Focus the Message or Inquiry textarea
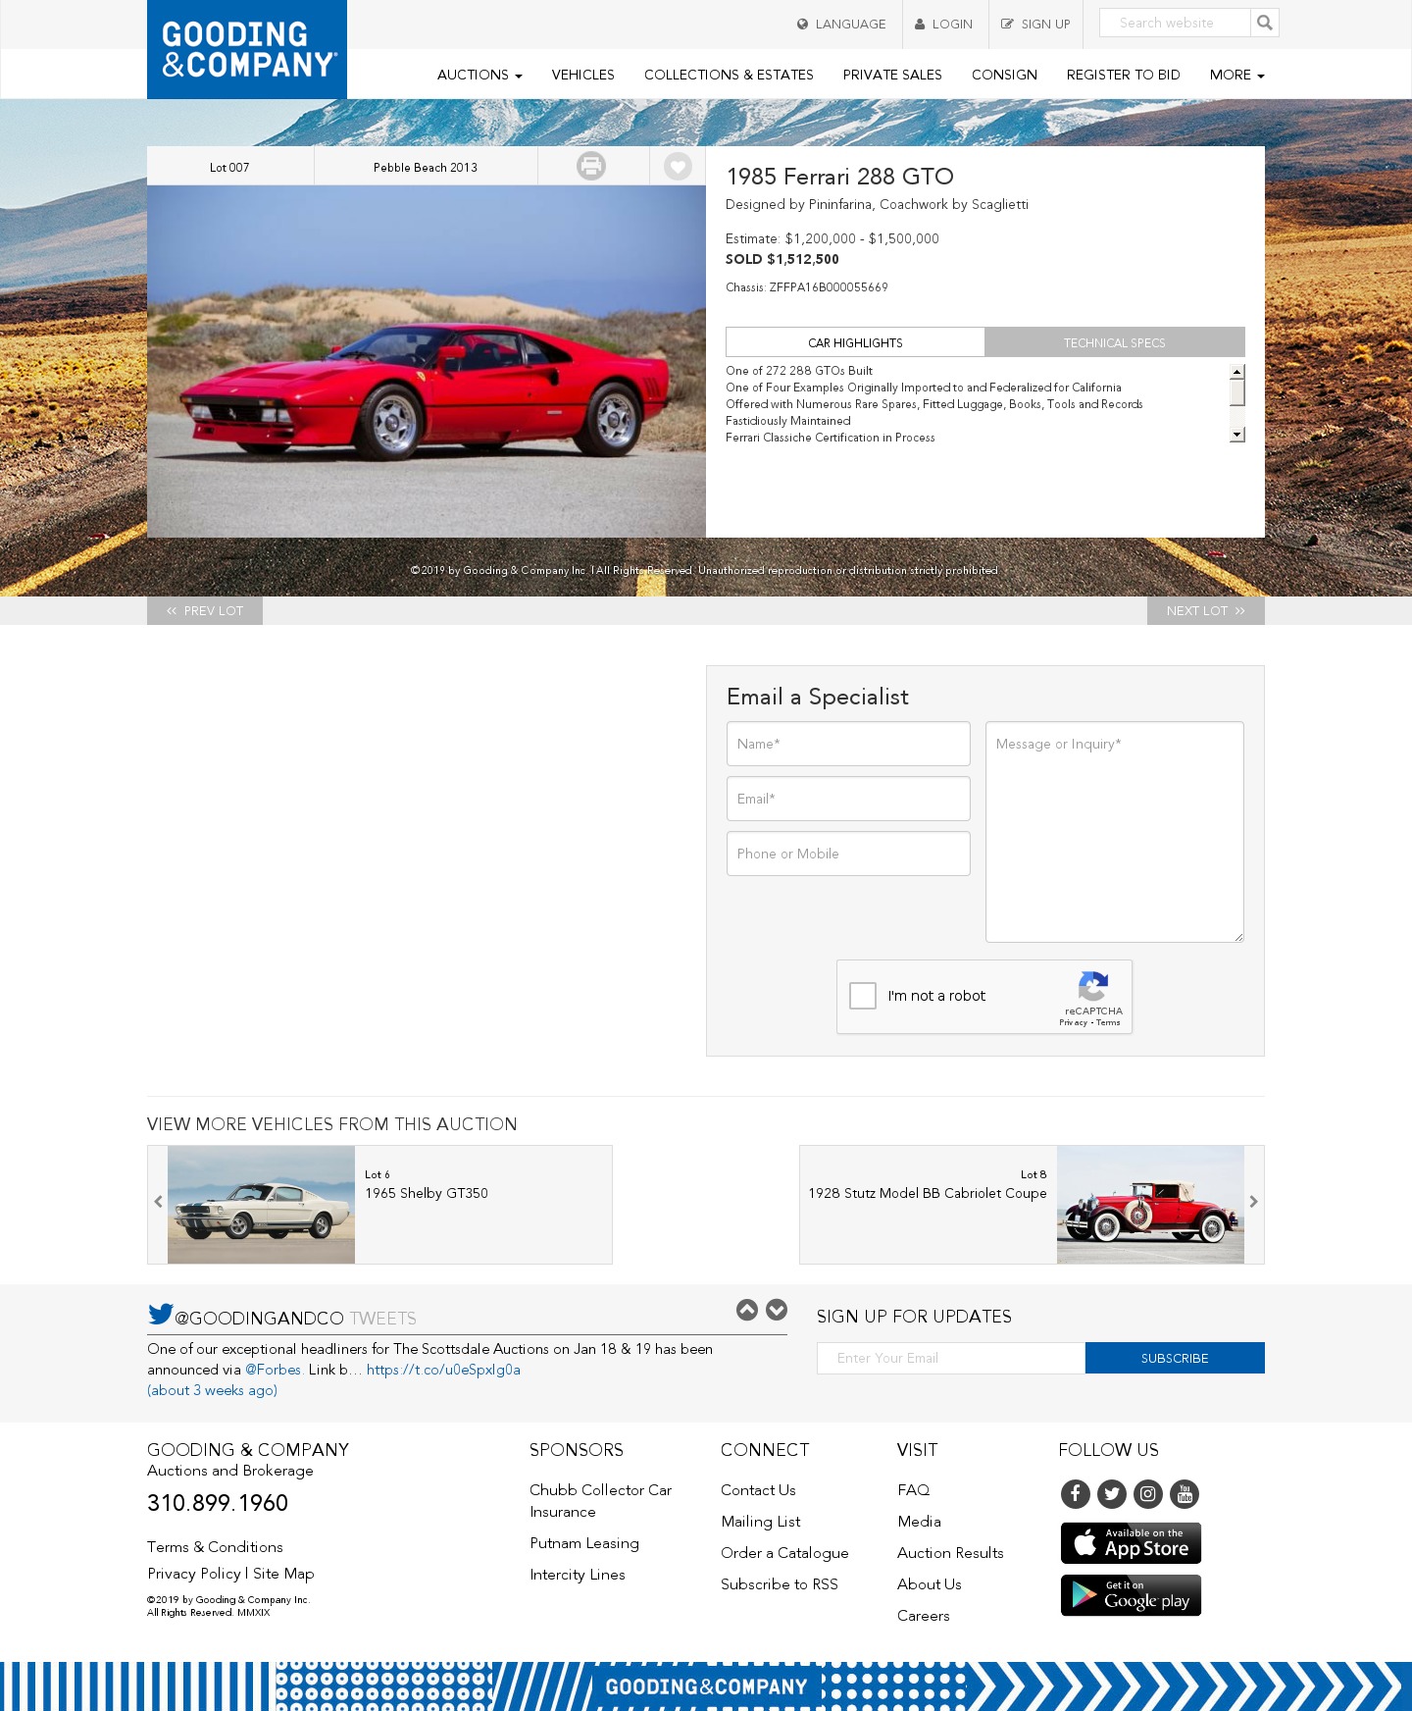This screenshot has height=1711, width=1412. 1115,832
